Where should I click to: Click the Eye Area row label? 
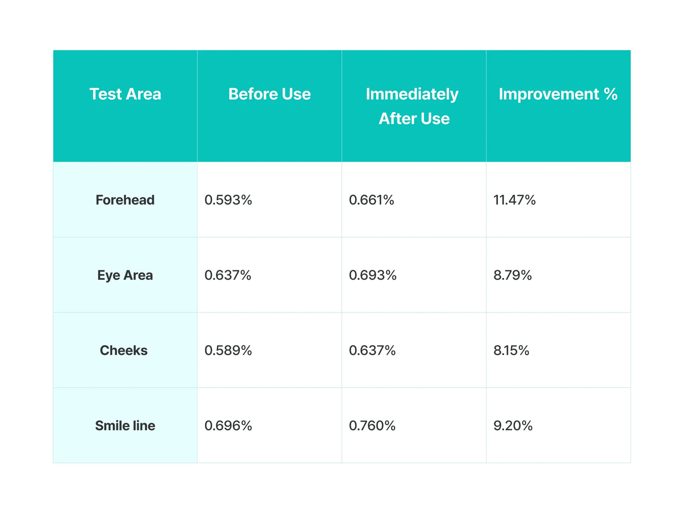coord(125,275)
